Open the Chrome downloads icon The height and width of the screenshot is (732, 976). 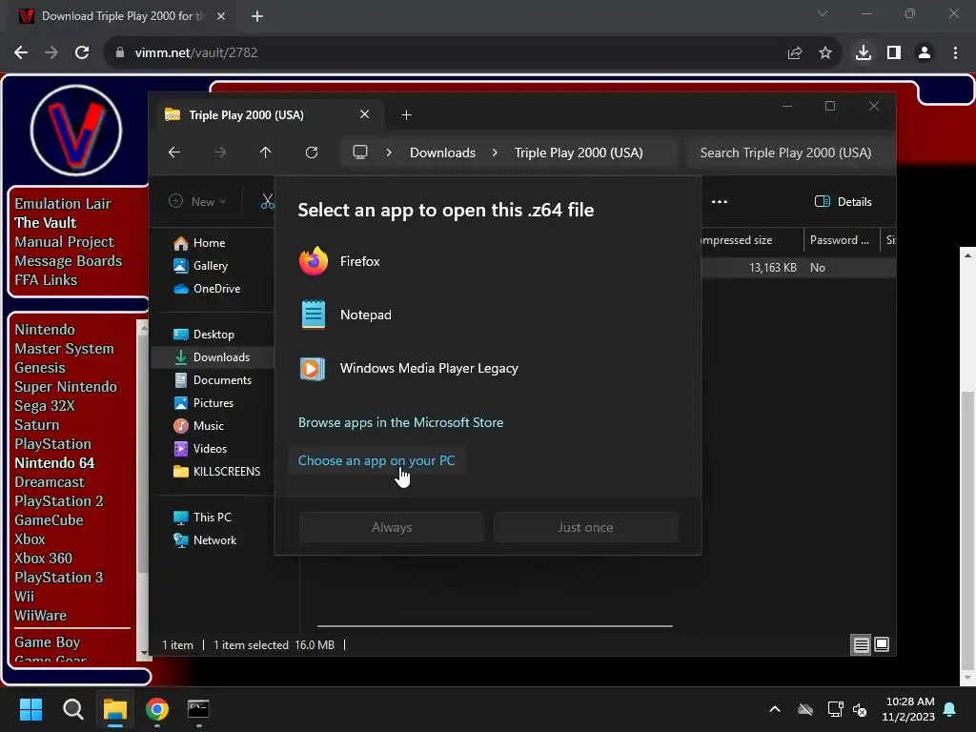pyautogui.click(x=864, y=53)
